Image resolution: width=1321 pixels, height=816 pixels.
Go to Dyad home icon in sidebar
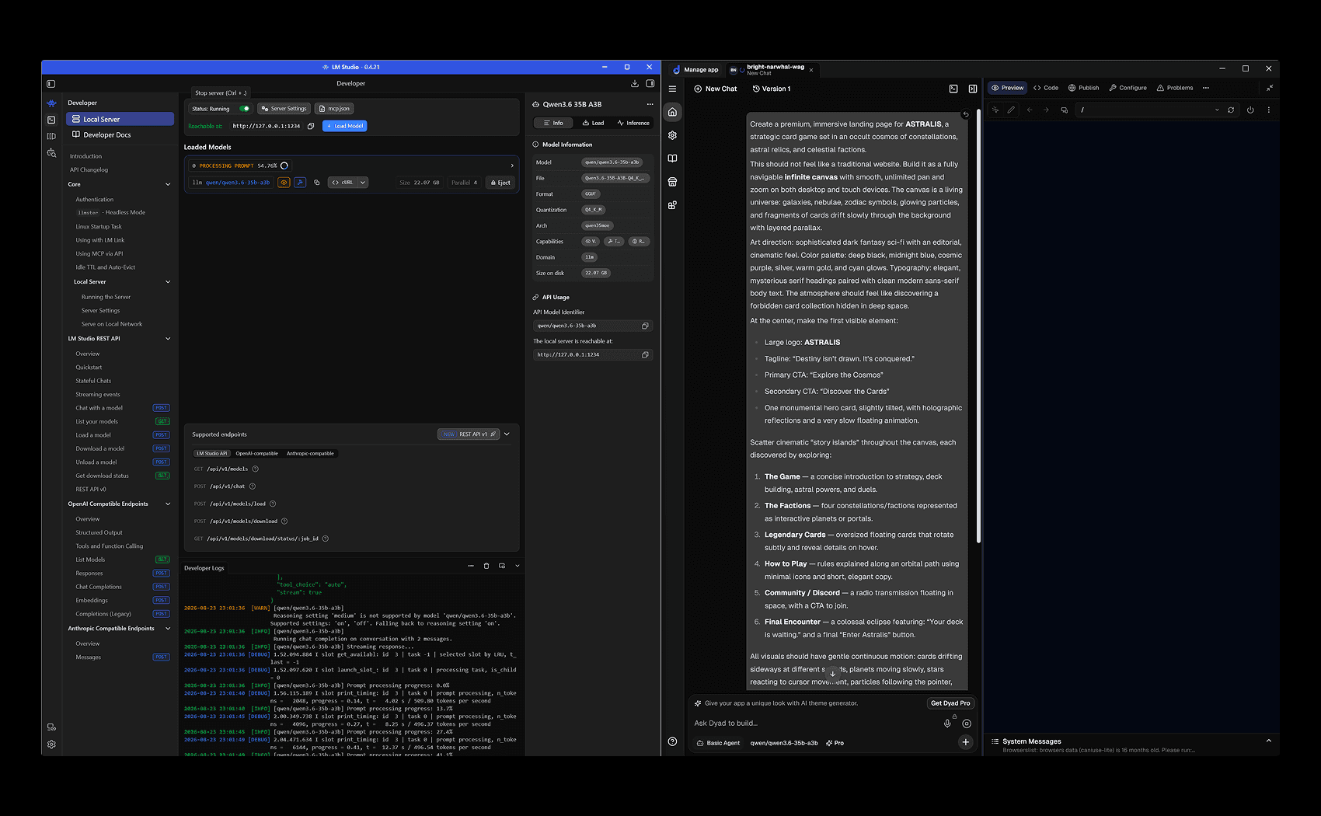[x=672, y=112]
